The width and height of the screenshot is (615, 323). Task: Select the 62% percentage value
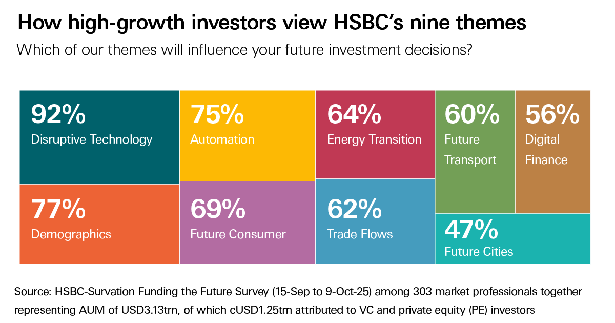(354, 209)
